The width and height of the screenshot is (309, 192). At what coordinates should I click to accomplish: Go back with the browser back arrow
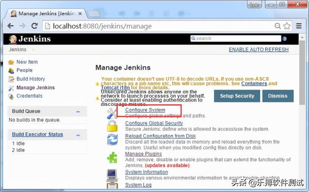click(x=11, y=26)
